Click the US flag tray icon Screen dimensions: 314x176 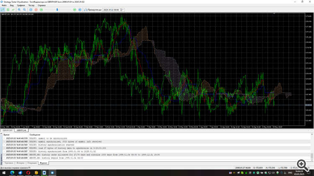pos(230,173)
